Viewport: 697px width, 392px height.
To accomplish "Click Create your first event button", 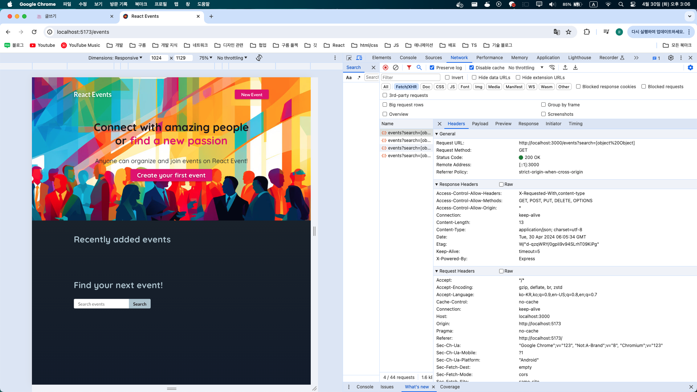I will point(171,175).
